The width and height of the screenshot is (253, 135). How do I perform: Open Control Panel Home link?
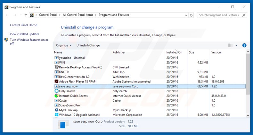[23, 25]
